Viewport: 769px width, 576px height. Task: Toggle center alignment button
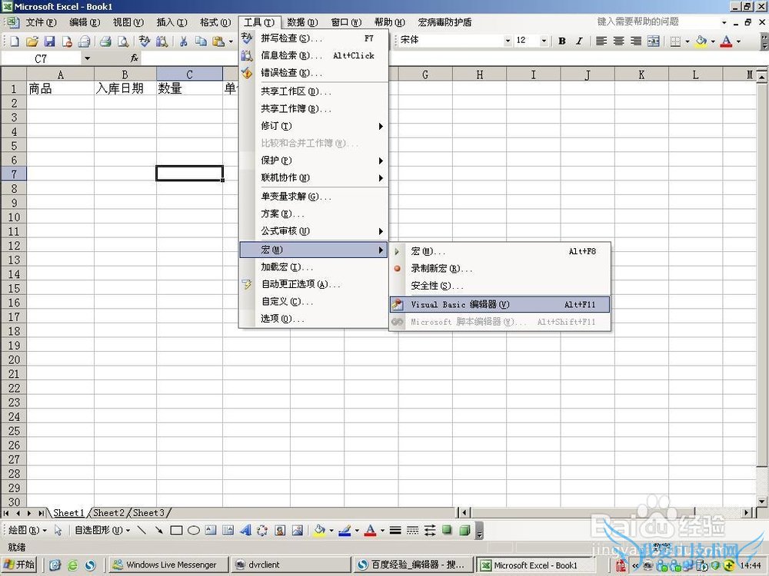coord(618,41)
